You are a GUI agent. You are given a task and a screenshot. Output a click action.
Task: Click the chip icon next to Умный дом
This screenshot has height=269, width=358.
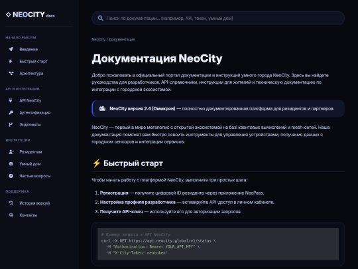pos(11,164)
